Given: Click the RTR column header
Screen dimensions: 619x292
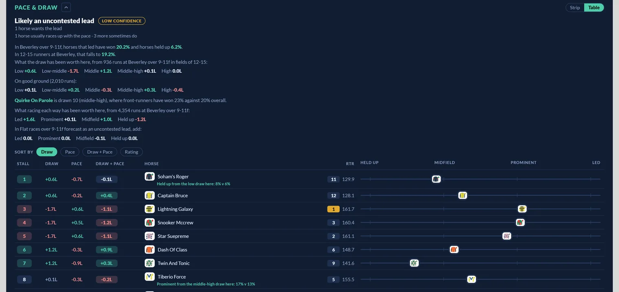Looking at the screenshot, I should [350, 163].
